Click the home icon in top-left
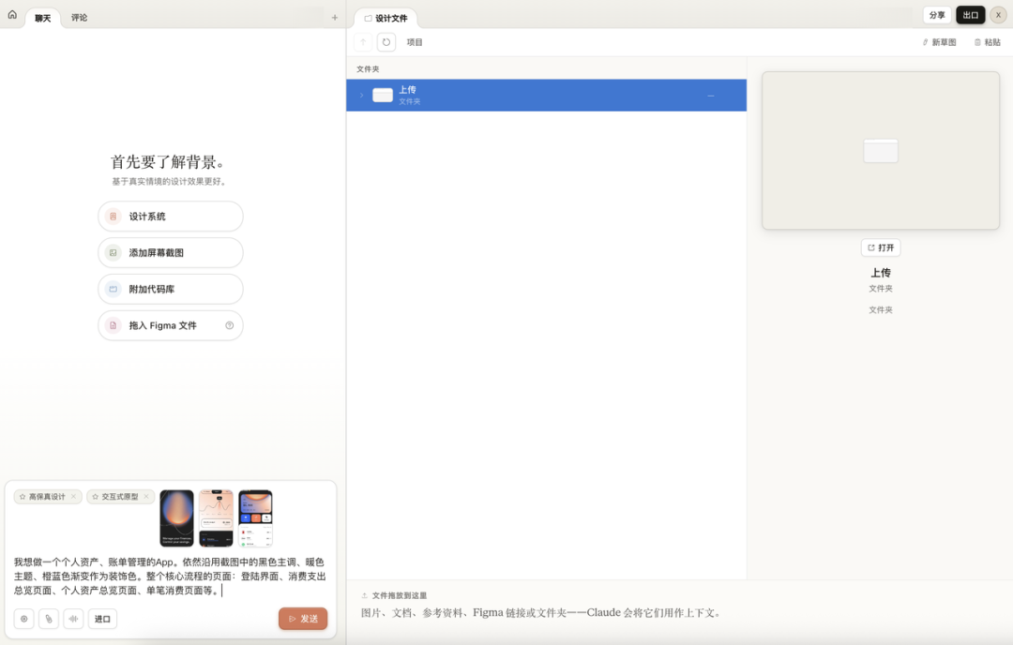The height and width of the screenshot is (645, 1013). (x=12, y=15)
